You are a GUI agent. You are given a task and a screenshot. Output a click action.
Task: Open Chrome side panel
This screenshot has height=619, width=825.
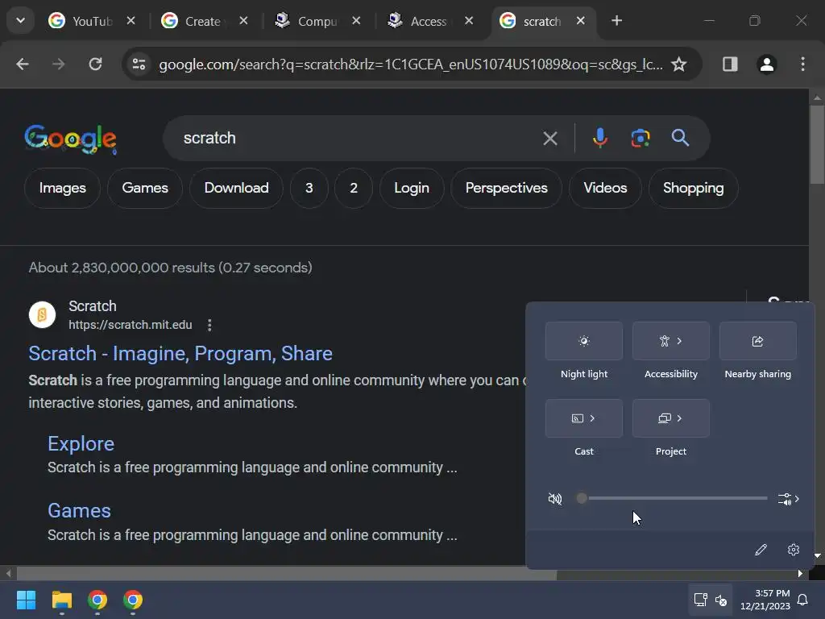click(x=730, y=64)
